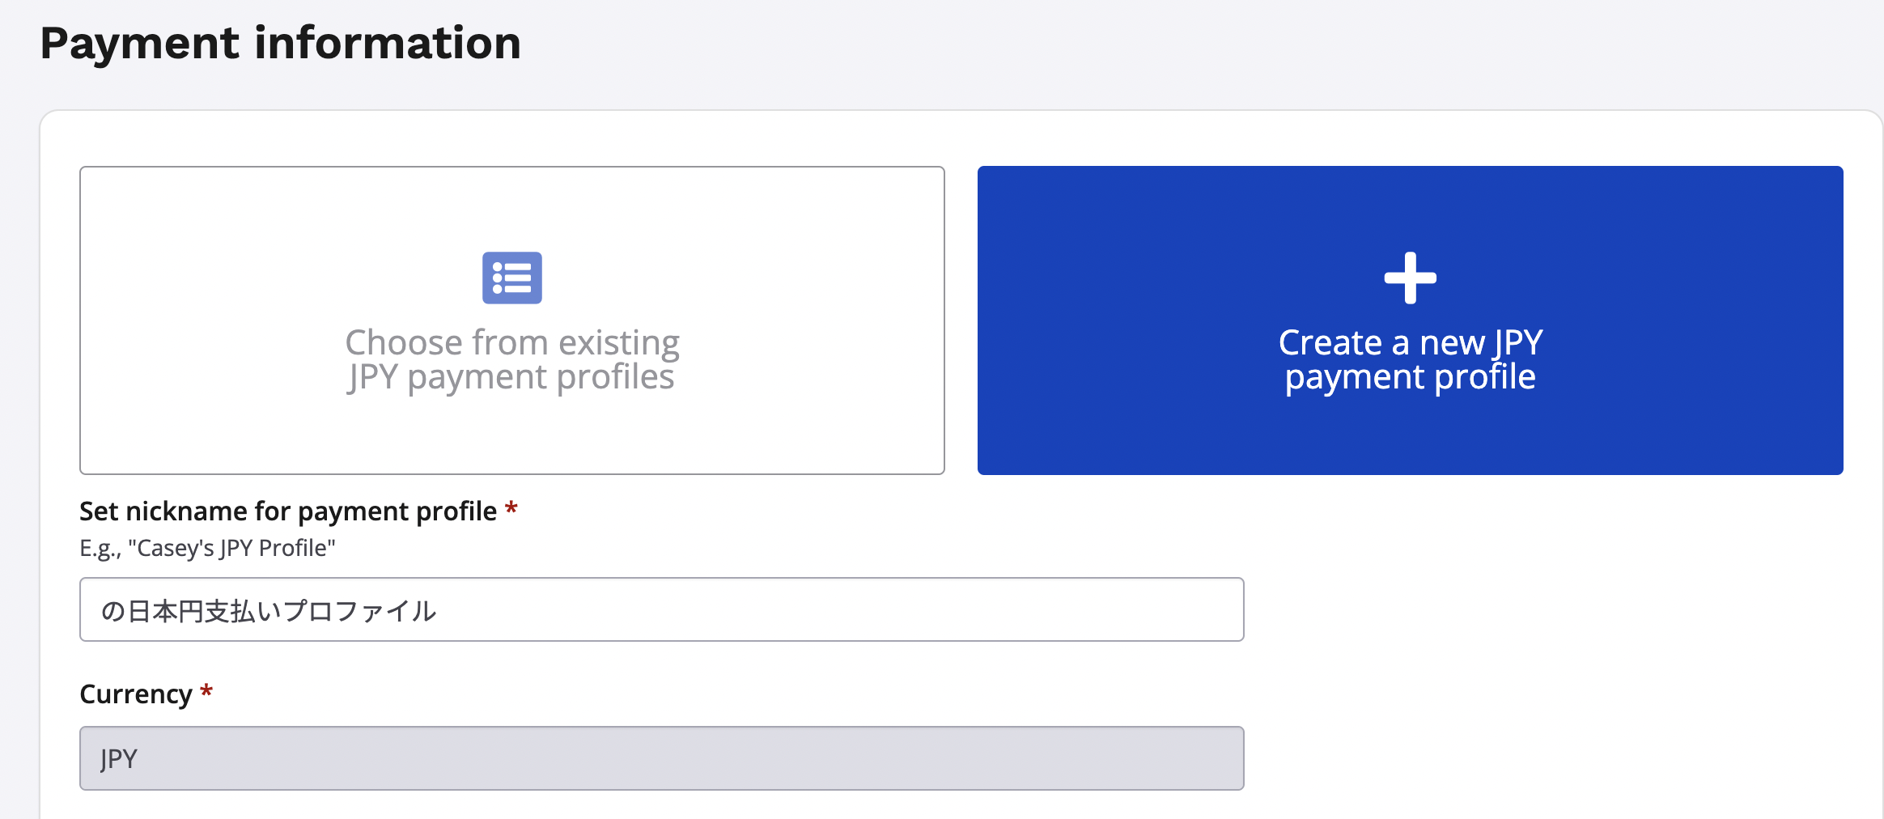Click the 'Create a new JPY' text label
Viewport: 1884px width, 819px height.
point(1410,342)
